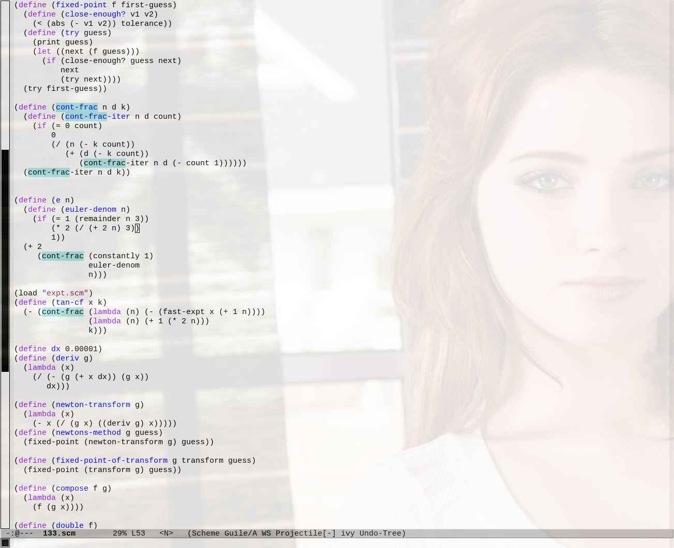Image resolution: width=674 pixels, height=548 pixels.
Task: Click the -:@--- buffer status indicator
Action: pos(20,533)
